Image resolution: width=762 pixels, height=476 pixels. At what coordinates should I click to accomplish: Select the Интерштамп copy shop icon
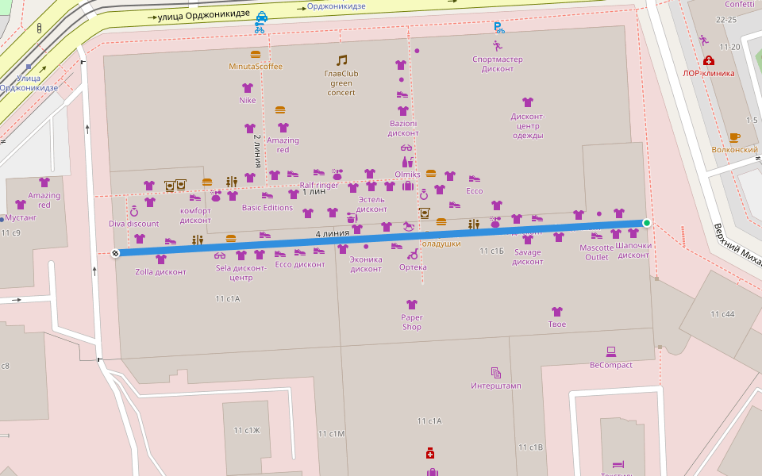[496, 372]
